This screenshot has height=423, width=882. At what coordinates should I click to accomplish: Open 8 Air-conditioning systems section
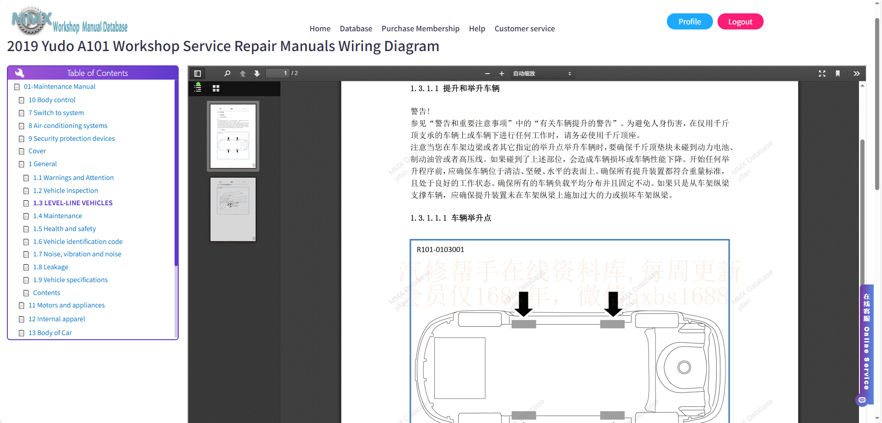point(68,126)
